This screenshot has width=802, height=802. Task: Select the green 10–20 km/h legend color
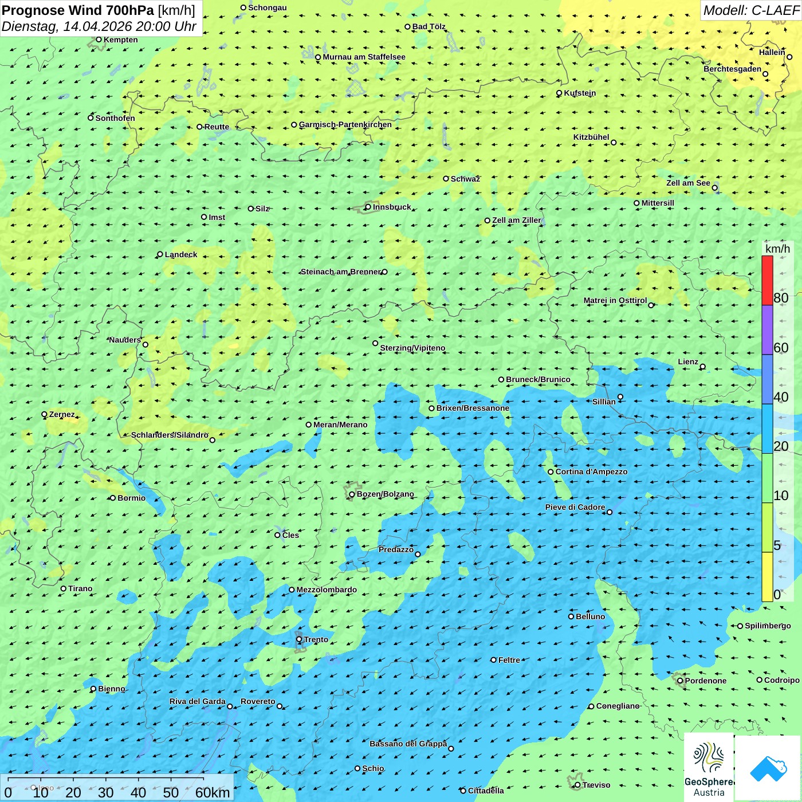tap(767, 478)
